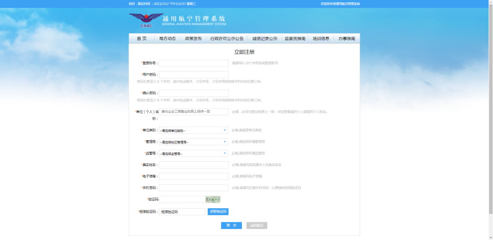Go to the 培训信息 page
Image resolution: width=493 pixels, height=240 pixels.
pos(321,39)
